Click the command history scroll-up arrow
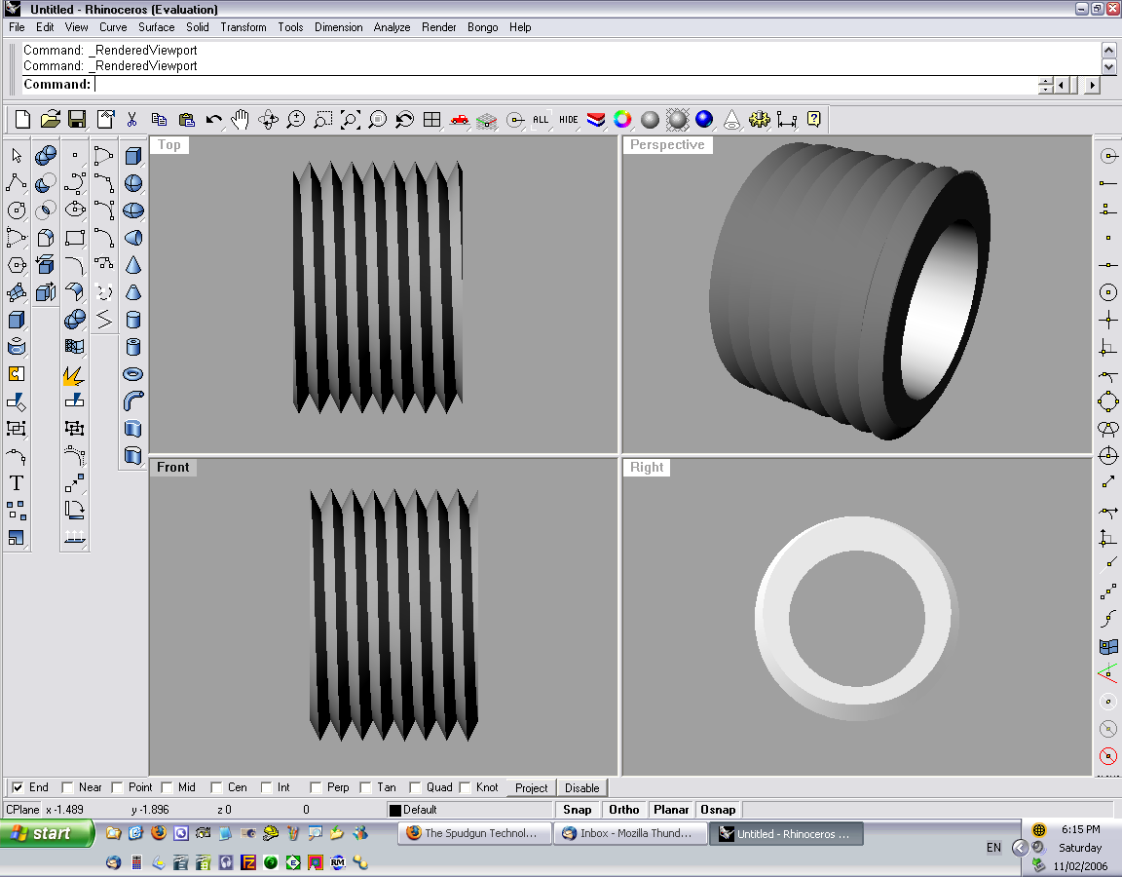1122x877 pixels. coord(1108,50)
